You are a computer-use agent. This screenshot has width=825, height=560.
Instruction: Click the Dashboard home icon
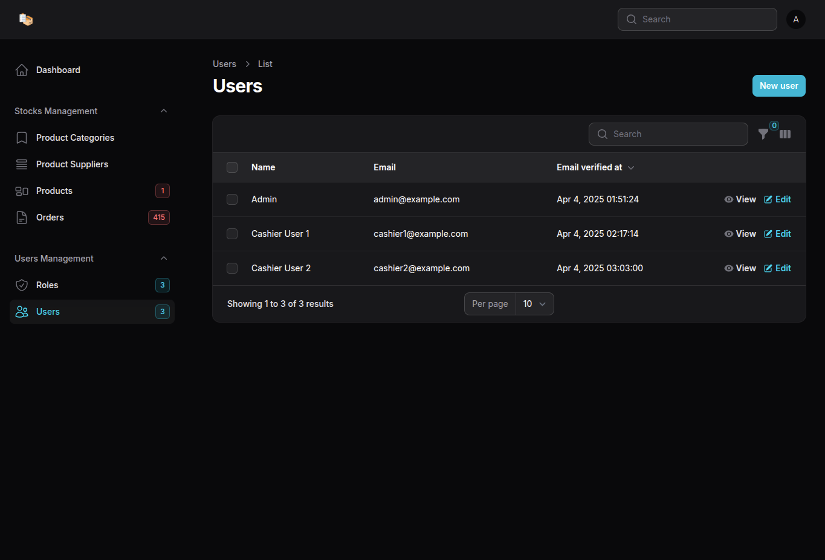(x=22, y=70)
